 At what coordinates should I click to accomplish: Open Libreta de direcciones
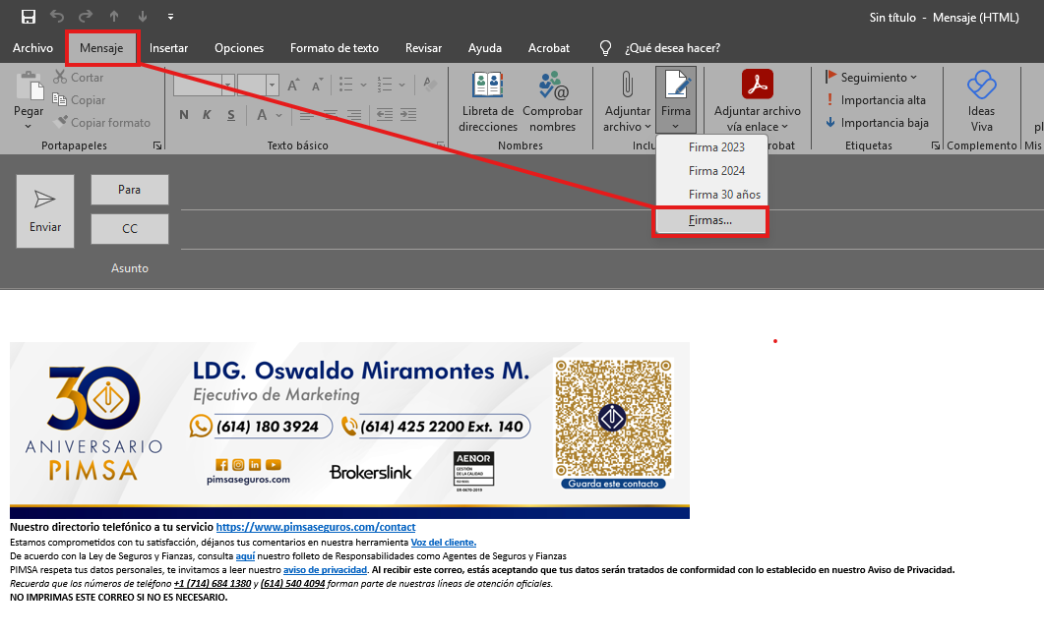click(487, 101)
